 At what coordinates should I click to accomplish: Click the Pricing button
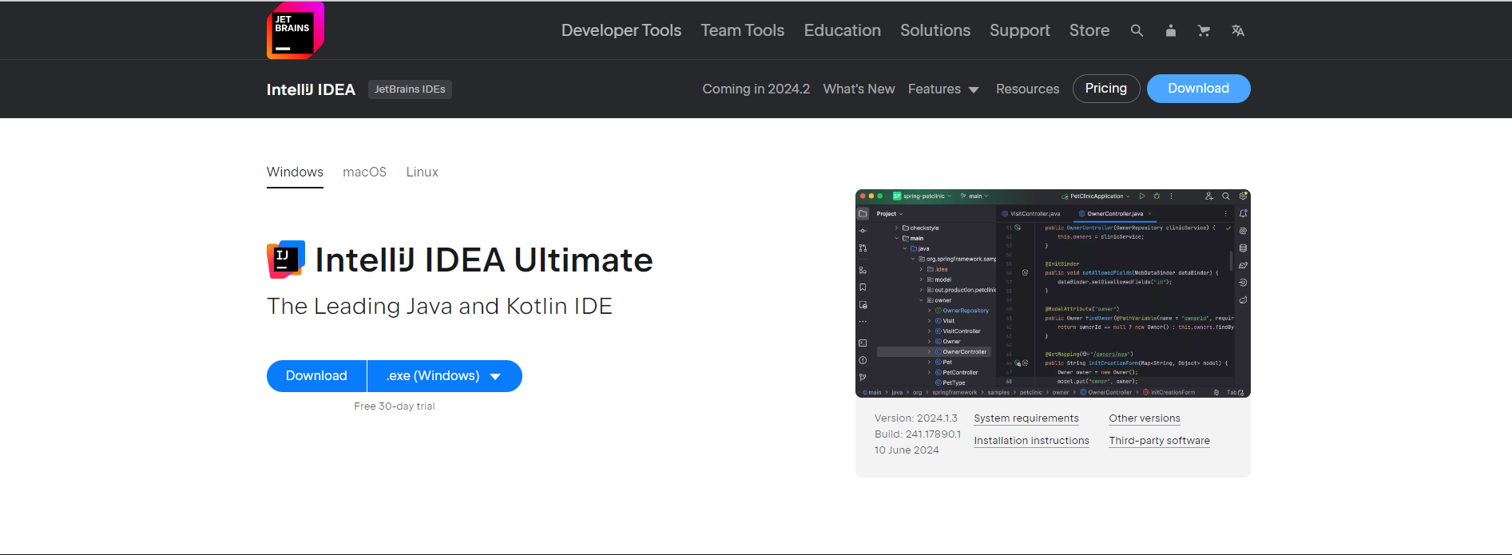coord(1105,89)
